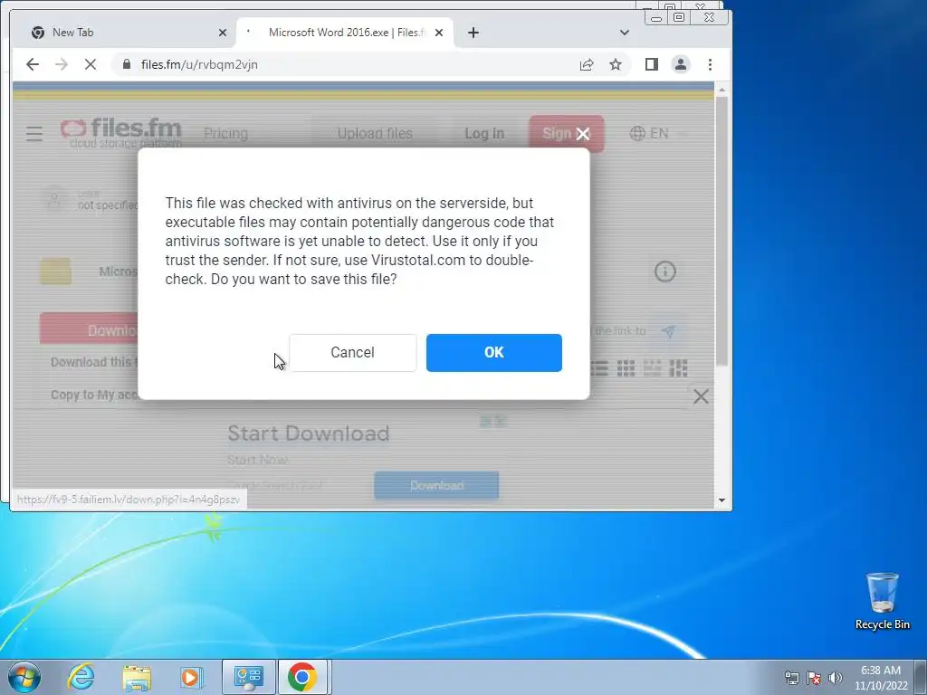Screen dimensions: 927x695
Task: Open Action Center flag icon
Action: click(814, 678)
